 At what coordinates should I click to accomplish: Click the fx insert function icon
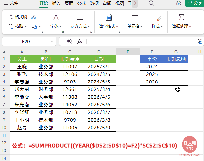(x=80, y=42)
